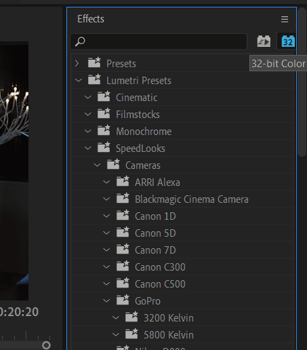Click the Filmstocks folder icon
Viewport: 307px width, 350px height.
pyautogui.click(x=104, y=113)
